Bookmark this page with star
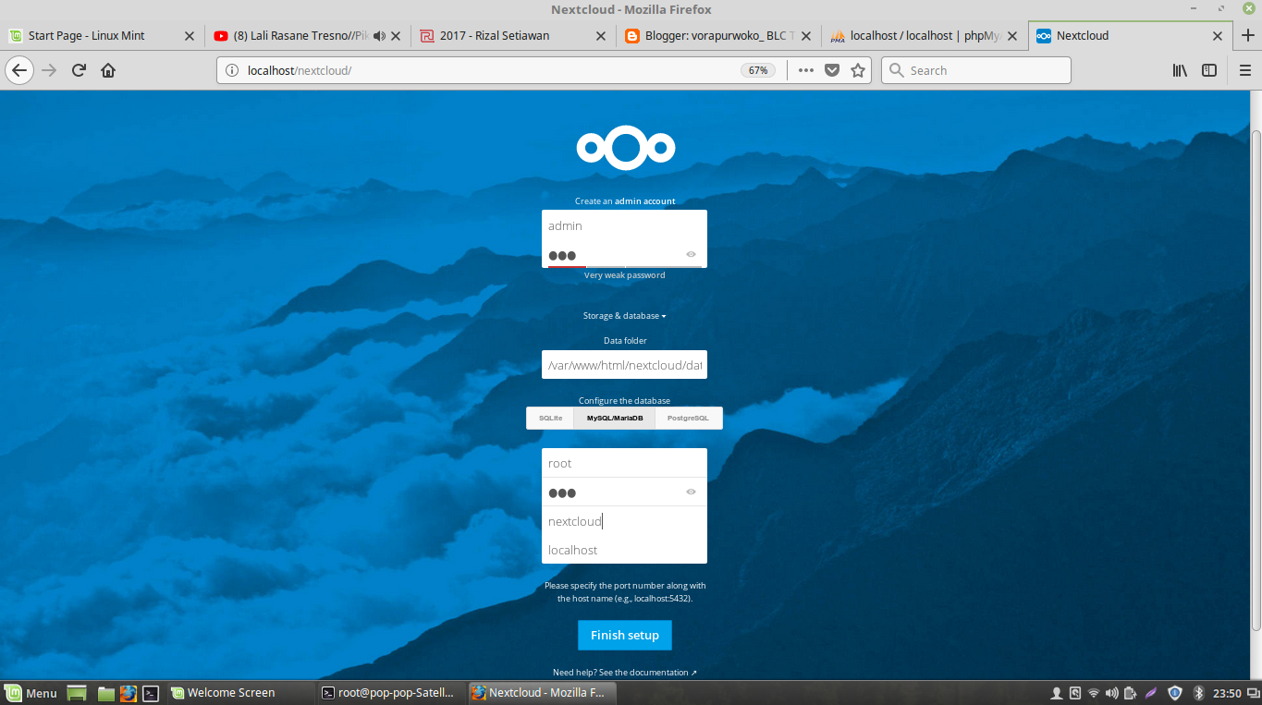The height and width of the screenshot is (705, 1262). click(x=858, y=70)
